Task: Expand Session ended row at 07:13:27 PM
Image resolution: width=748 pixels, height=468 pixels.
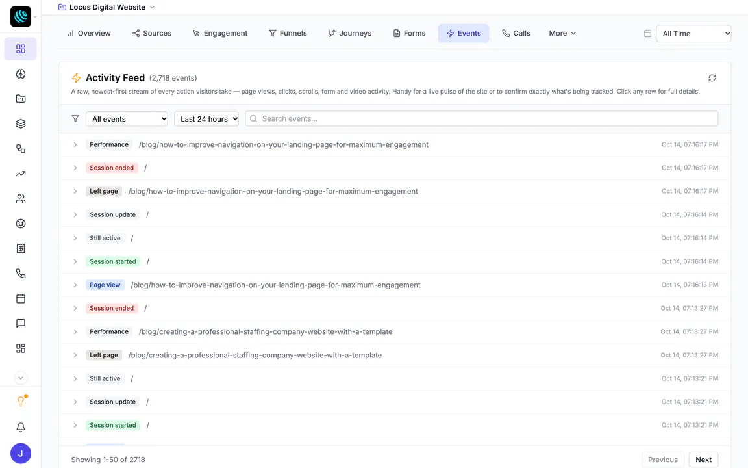Action: [x=395, y=309]
